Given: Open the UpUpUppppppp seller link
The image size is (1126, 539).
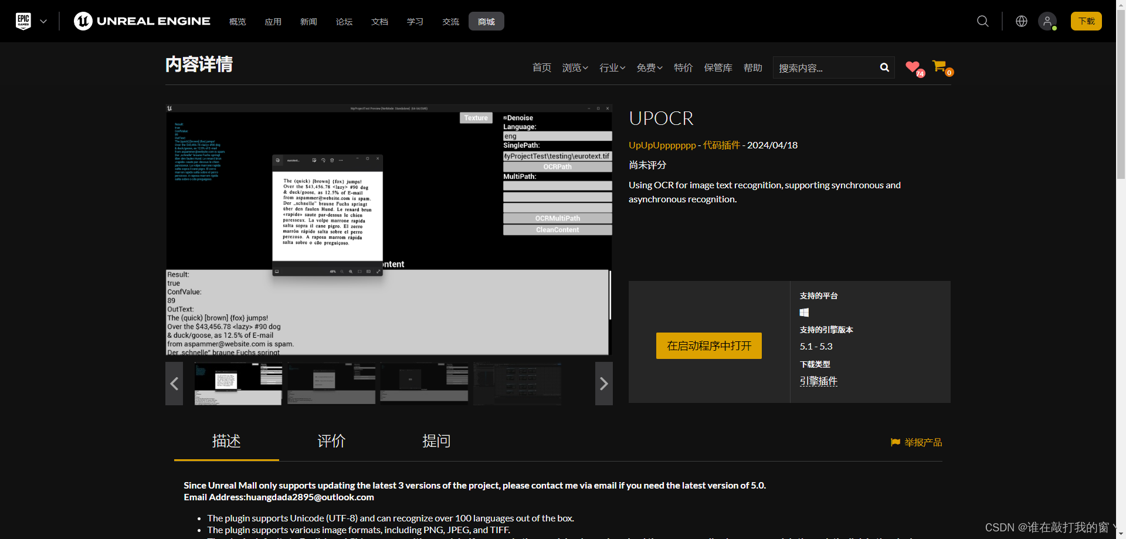Looking at the screenshot, I should click(x=662, y=145).
